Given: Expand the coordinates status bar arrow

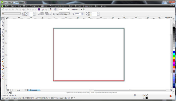Looking at the screenshot, I should click(16, 95).
